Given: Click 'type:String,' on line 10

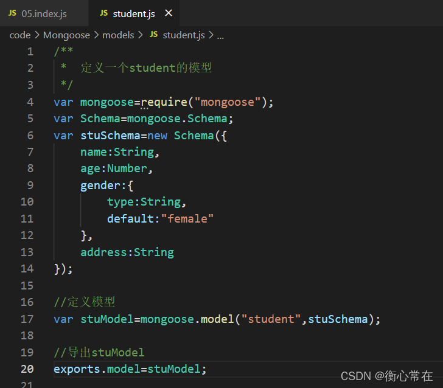Looking at the screenshot, I should [147, 202].
